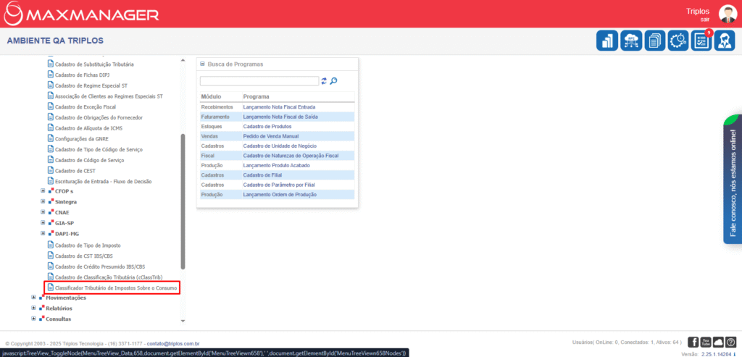Open the checklist icon with notification badge
The height and width of the screenshot is (357, 742).
(701, 41)
